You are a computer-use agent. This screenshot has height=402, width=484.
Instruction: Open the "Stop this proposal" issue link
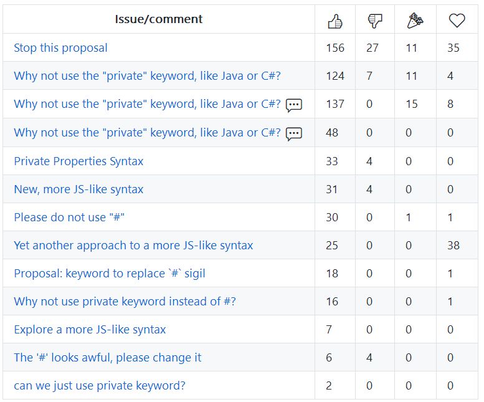pyautogui.click(x=60, y=48)
